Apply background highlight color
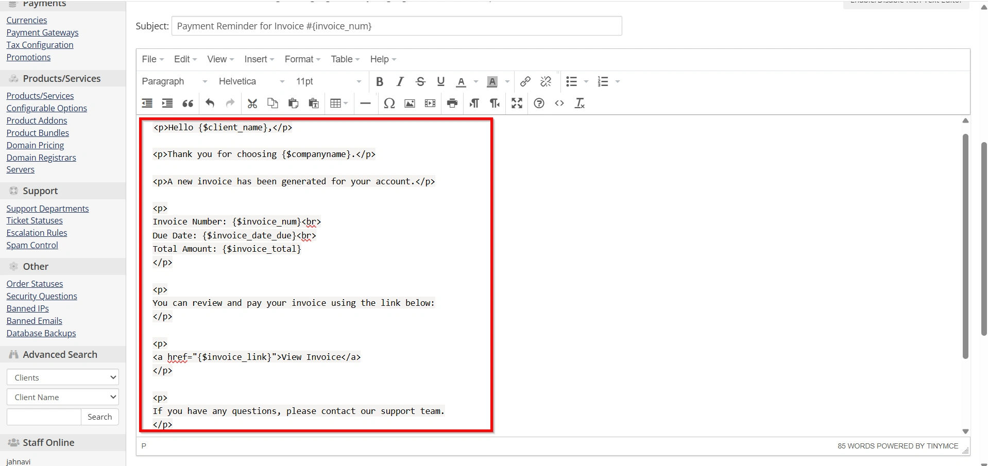Screen dimensions: 988x466 [492, 81]
